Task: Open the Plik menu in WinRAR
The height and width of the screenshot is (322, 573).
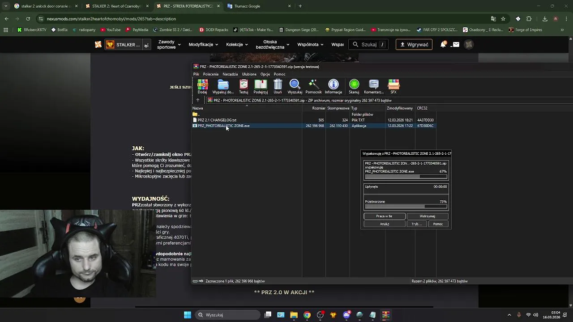Action: 196,74
